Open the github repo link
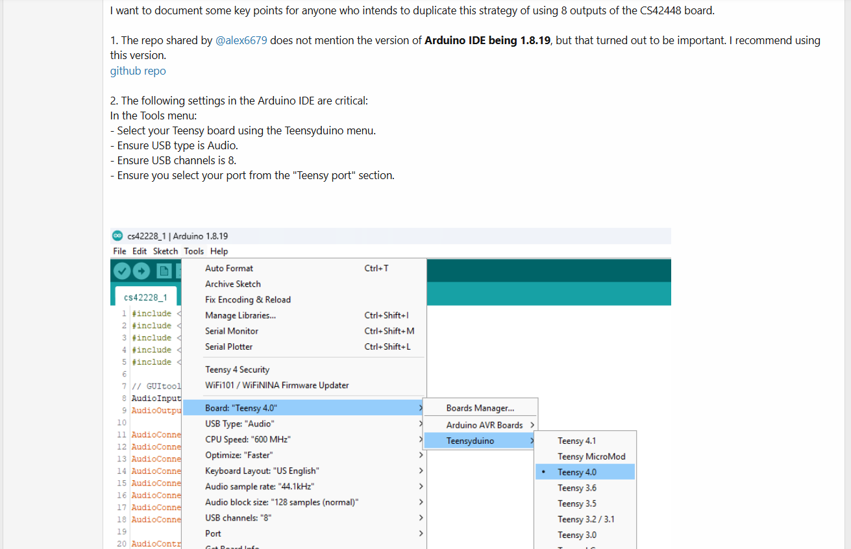Screen dimensions: 851x549 (x=138, y=71)
